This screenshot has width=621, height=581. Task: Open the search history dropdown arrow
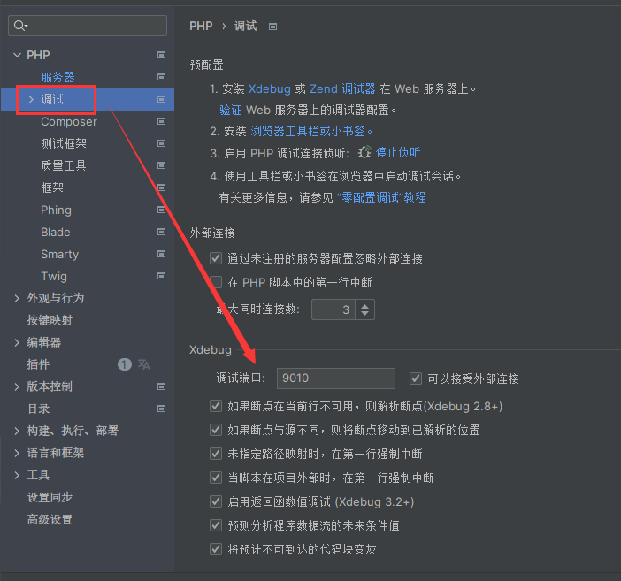[27, 27]
